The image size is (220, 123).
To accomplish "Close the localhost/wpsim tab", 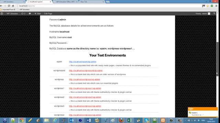I will (51, 2).
